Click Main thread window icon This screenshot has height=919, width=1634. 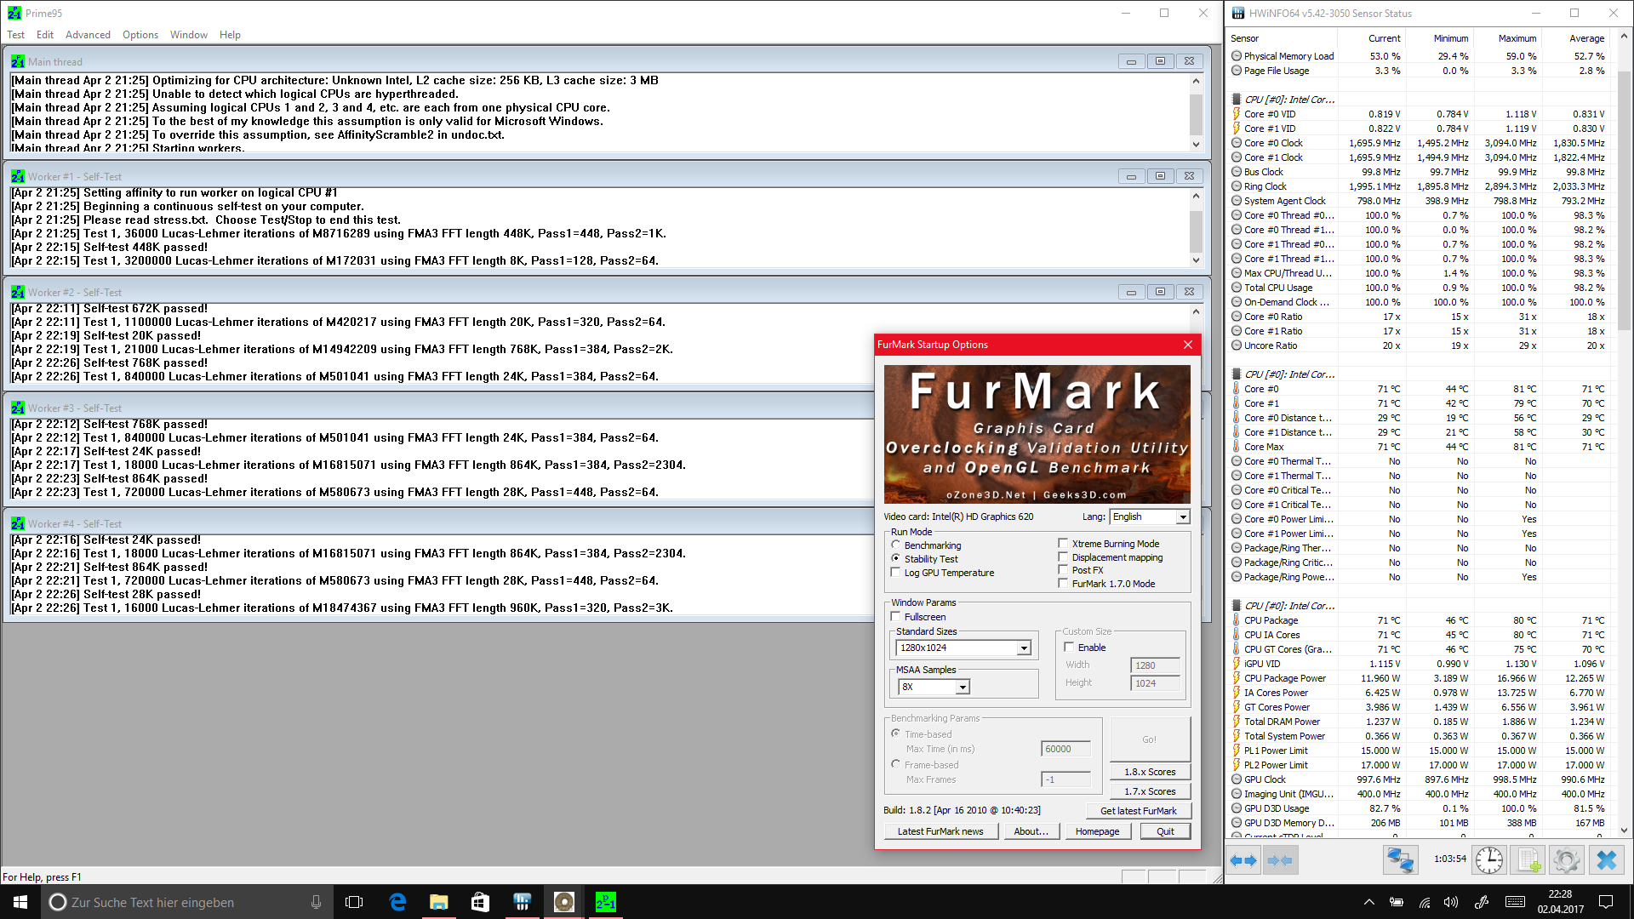pyautogui.click(x=18, y=61)
